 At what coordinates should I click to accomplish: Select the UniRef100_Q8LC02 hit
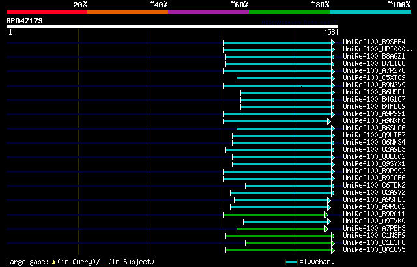pos(374,157)
